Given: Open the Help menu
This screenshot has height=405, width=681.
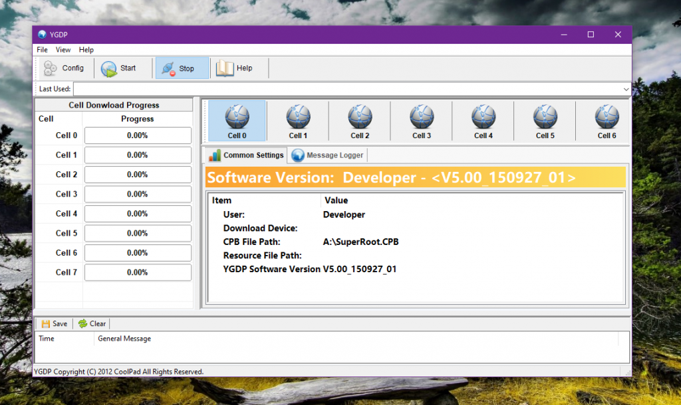Looking at the screenshot, I should tap(86, 49).
